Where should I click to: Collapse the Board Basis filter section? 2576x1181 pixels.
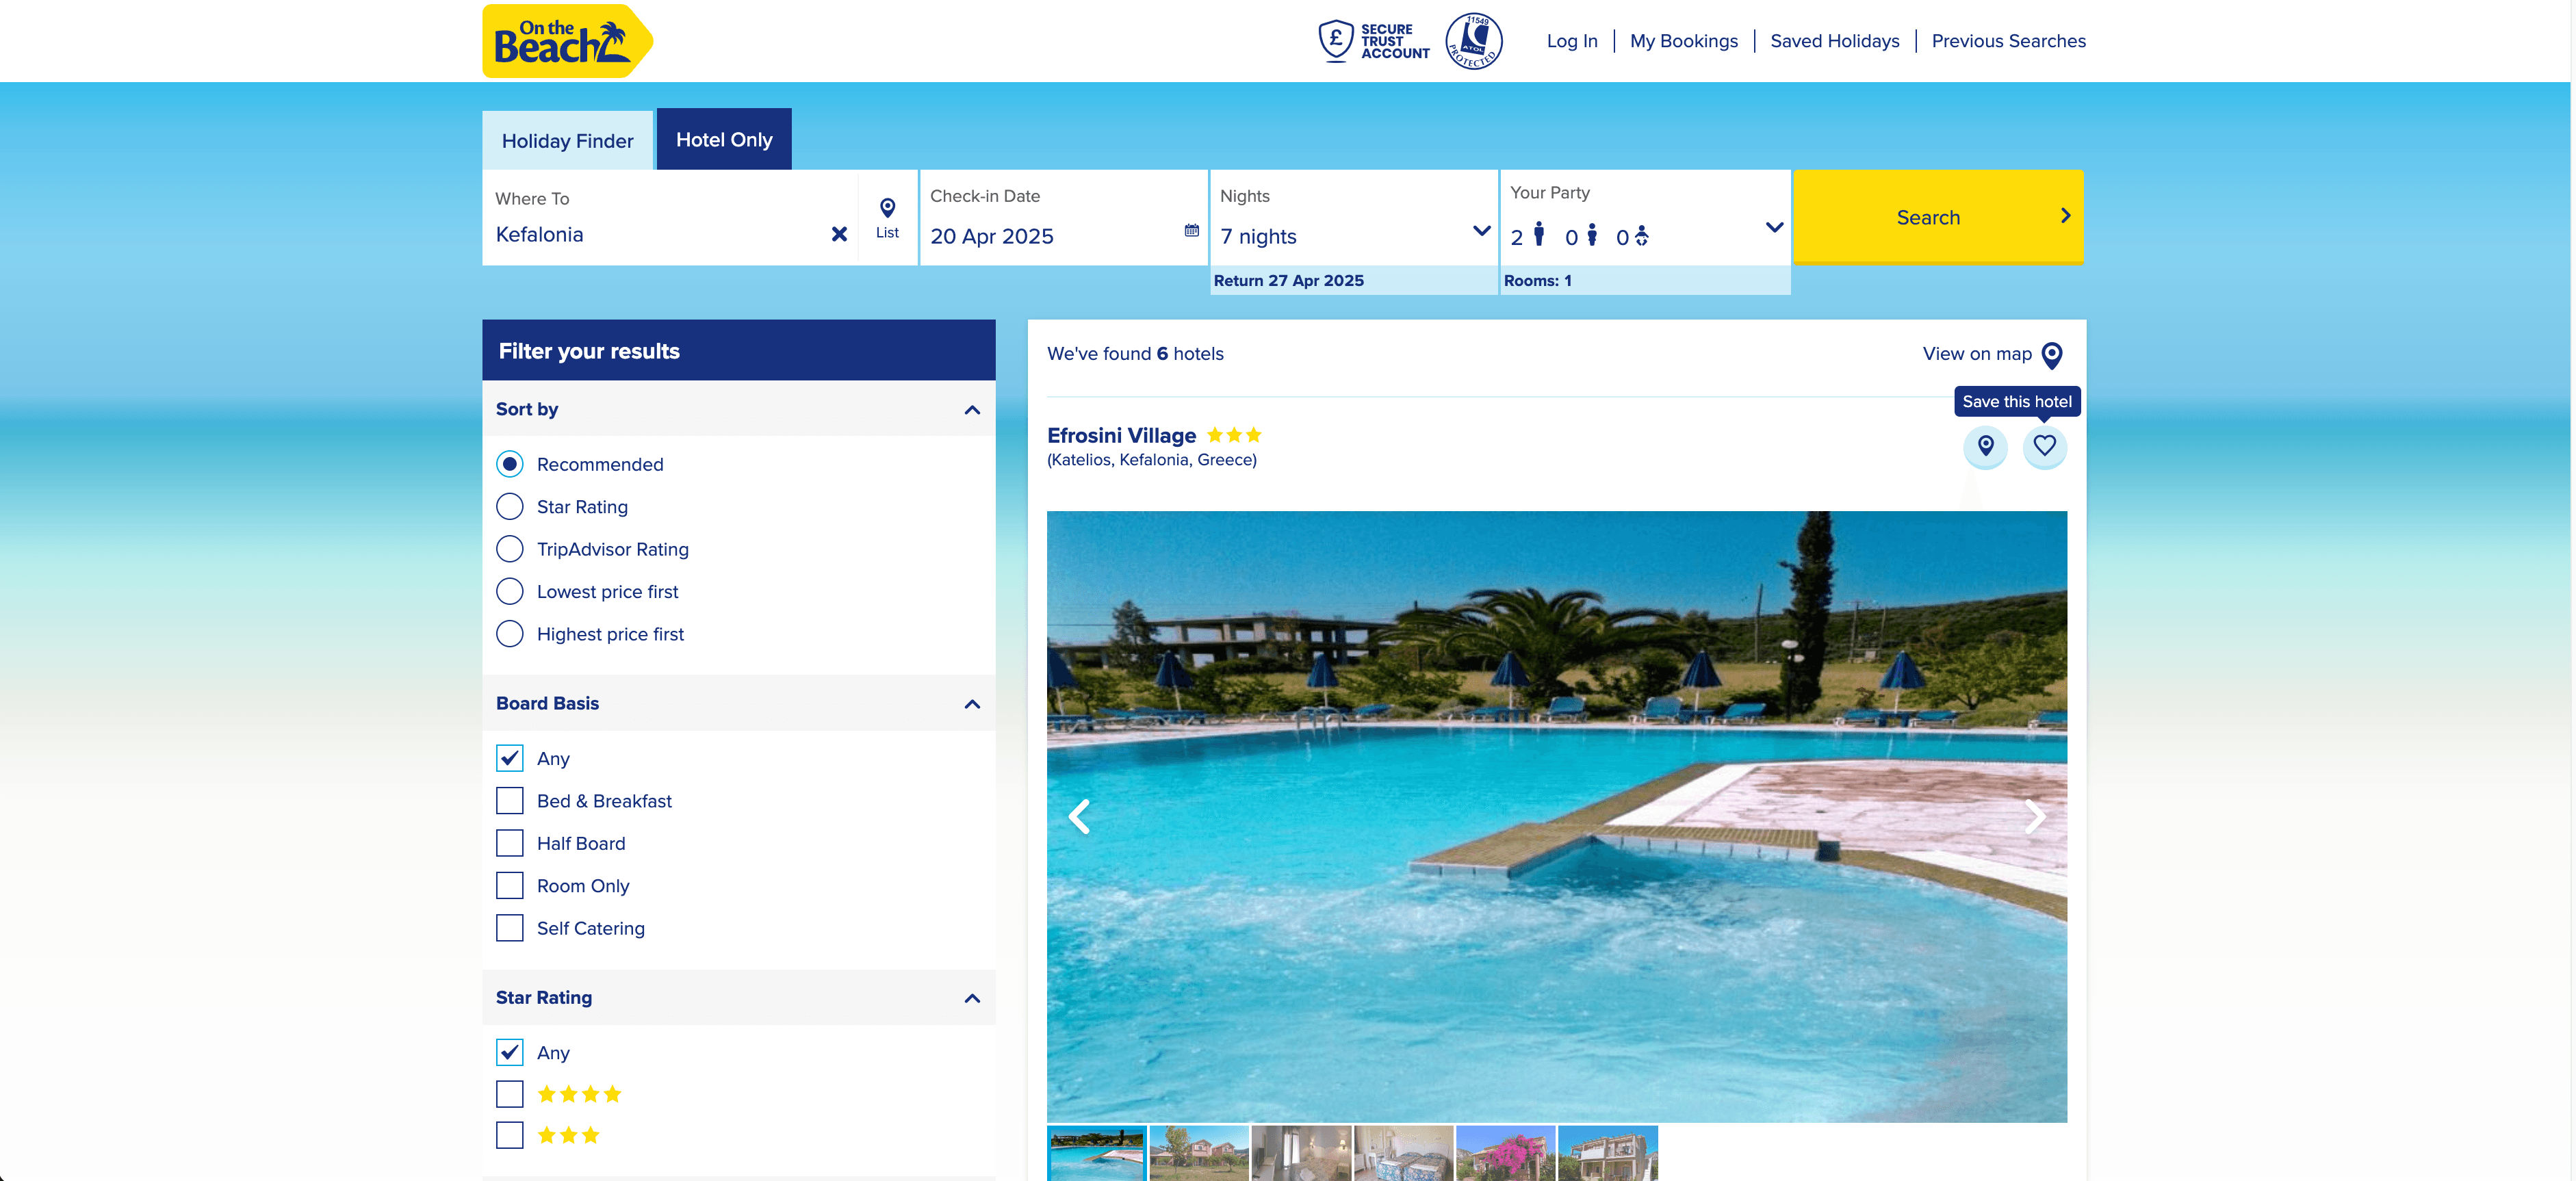[x=971, y=704]
